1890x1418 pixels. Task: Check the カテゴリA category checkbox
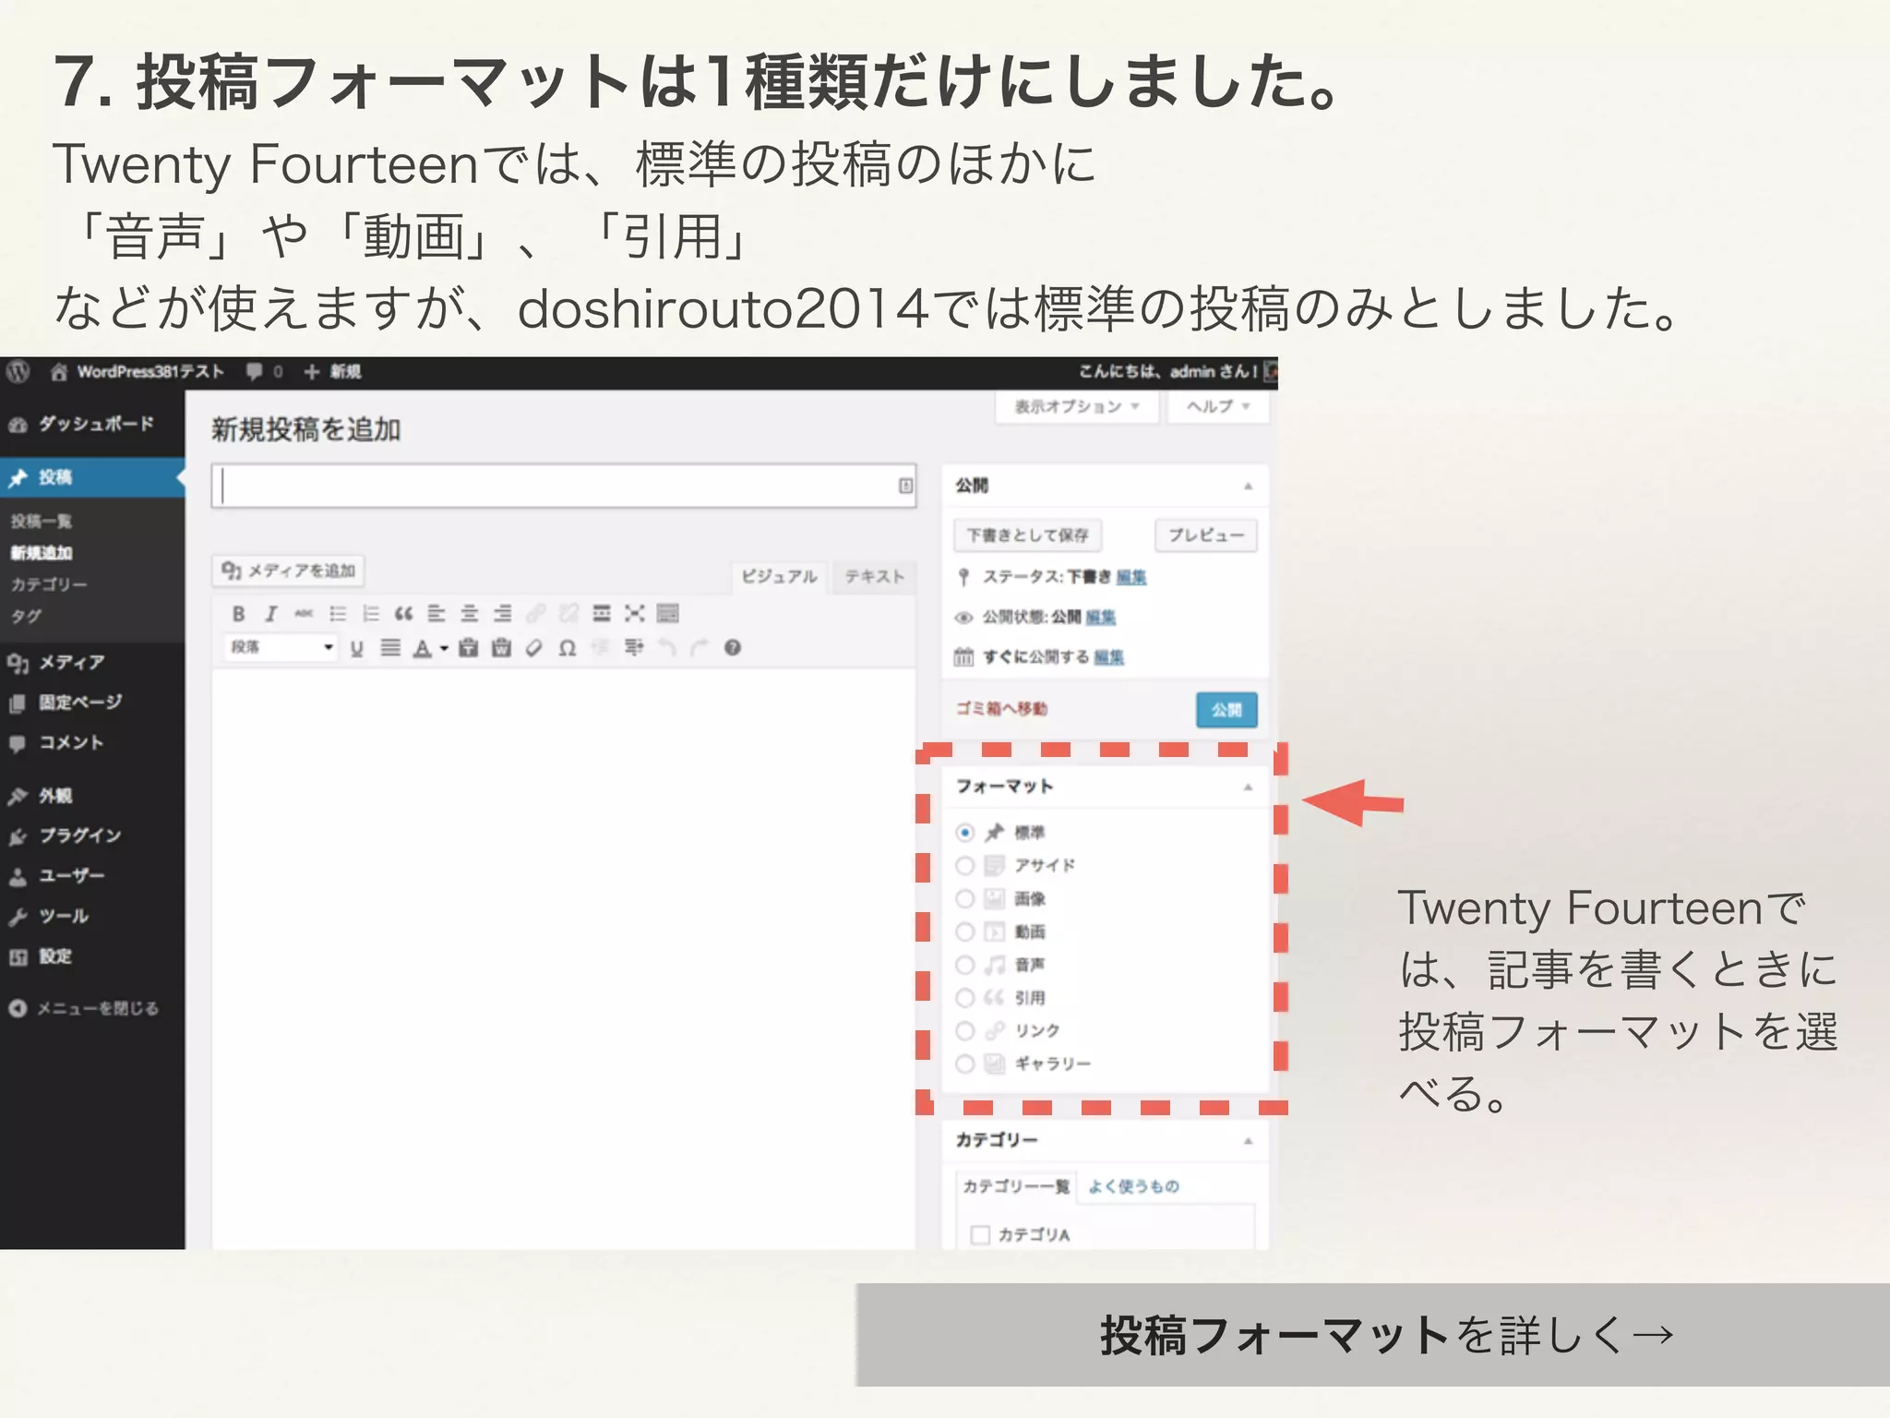[980, 1235]
